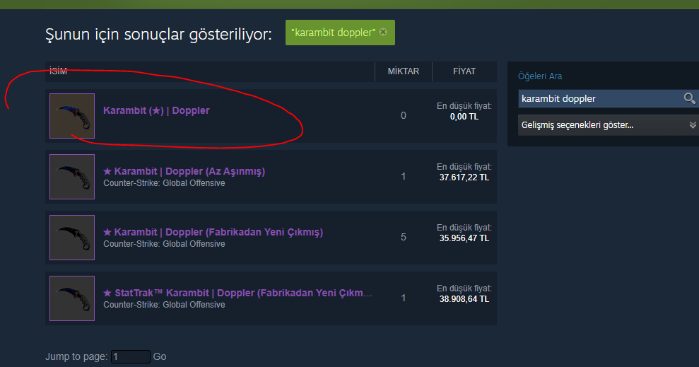The width and height of the screenshot is (699, 367).
Task: Click Fabrikadan Yeni Çıkmış knife thumbnail
Action: 72,238
